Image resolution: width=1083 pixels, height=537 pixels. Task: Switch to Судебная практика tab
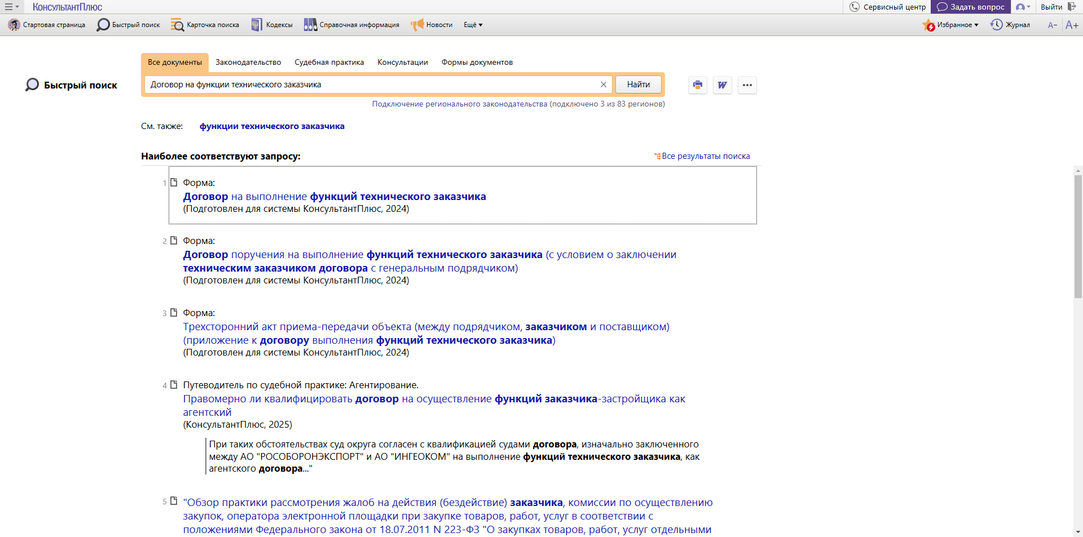pos(329,63)
